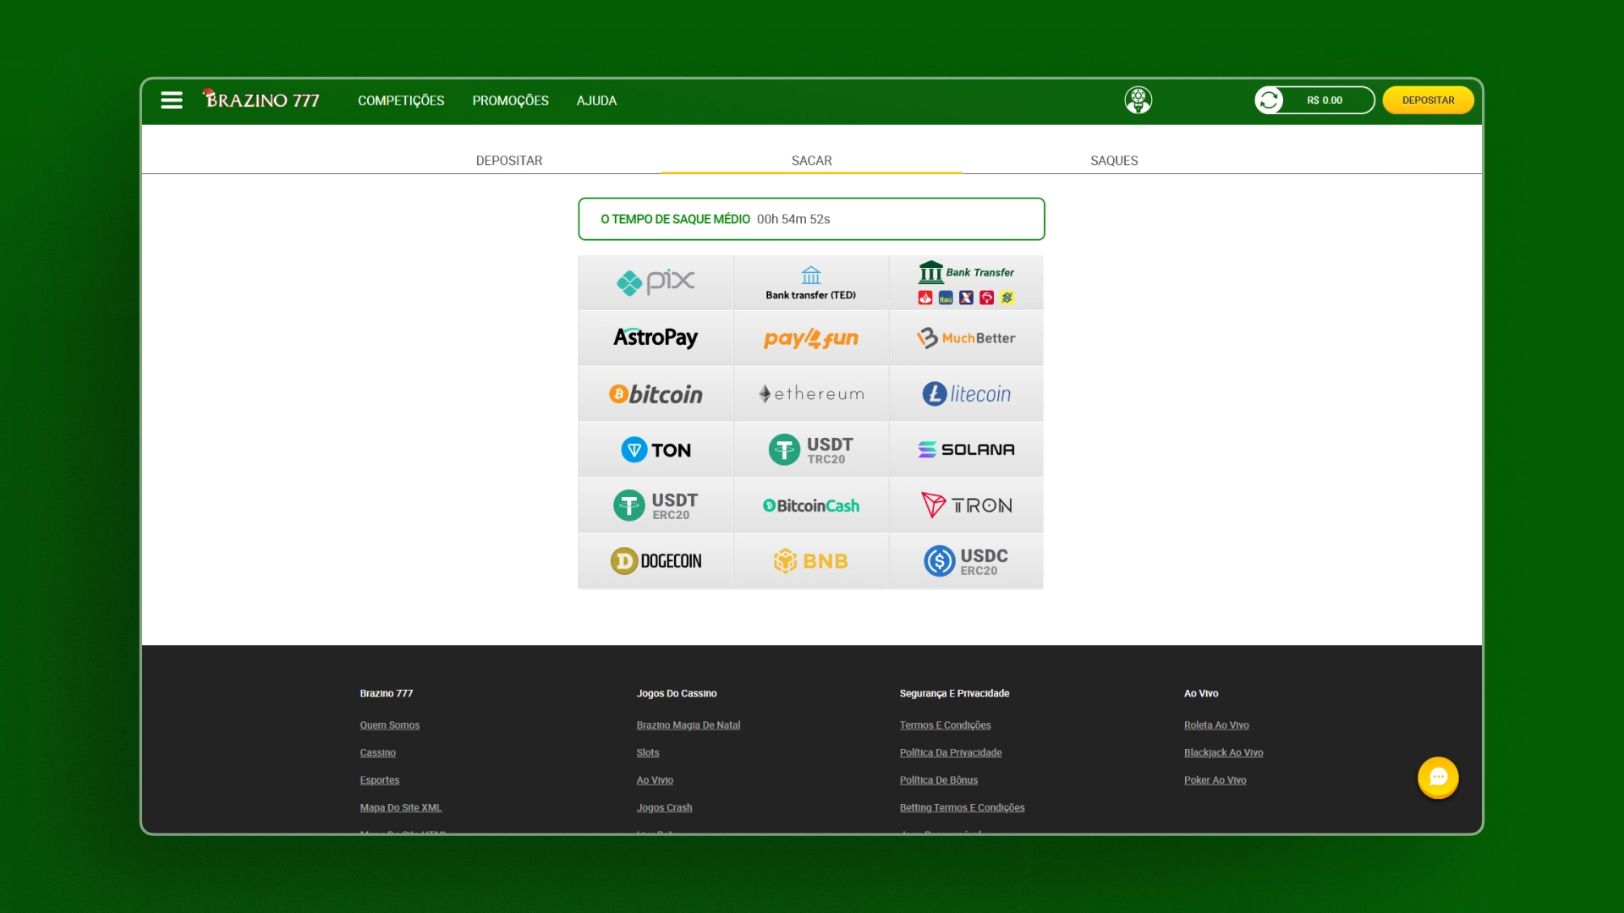Image resolution: width=1624 pixels, height=913 pixels.
Task: Open Slots footer link
Action: click(648, 753)
